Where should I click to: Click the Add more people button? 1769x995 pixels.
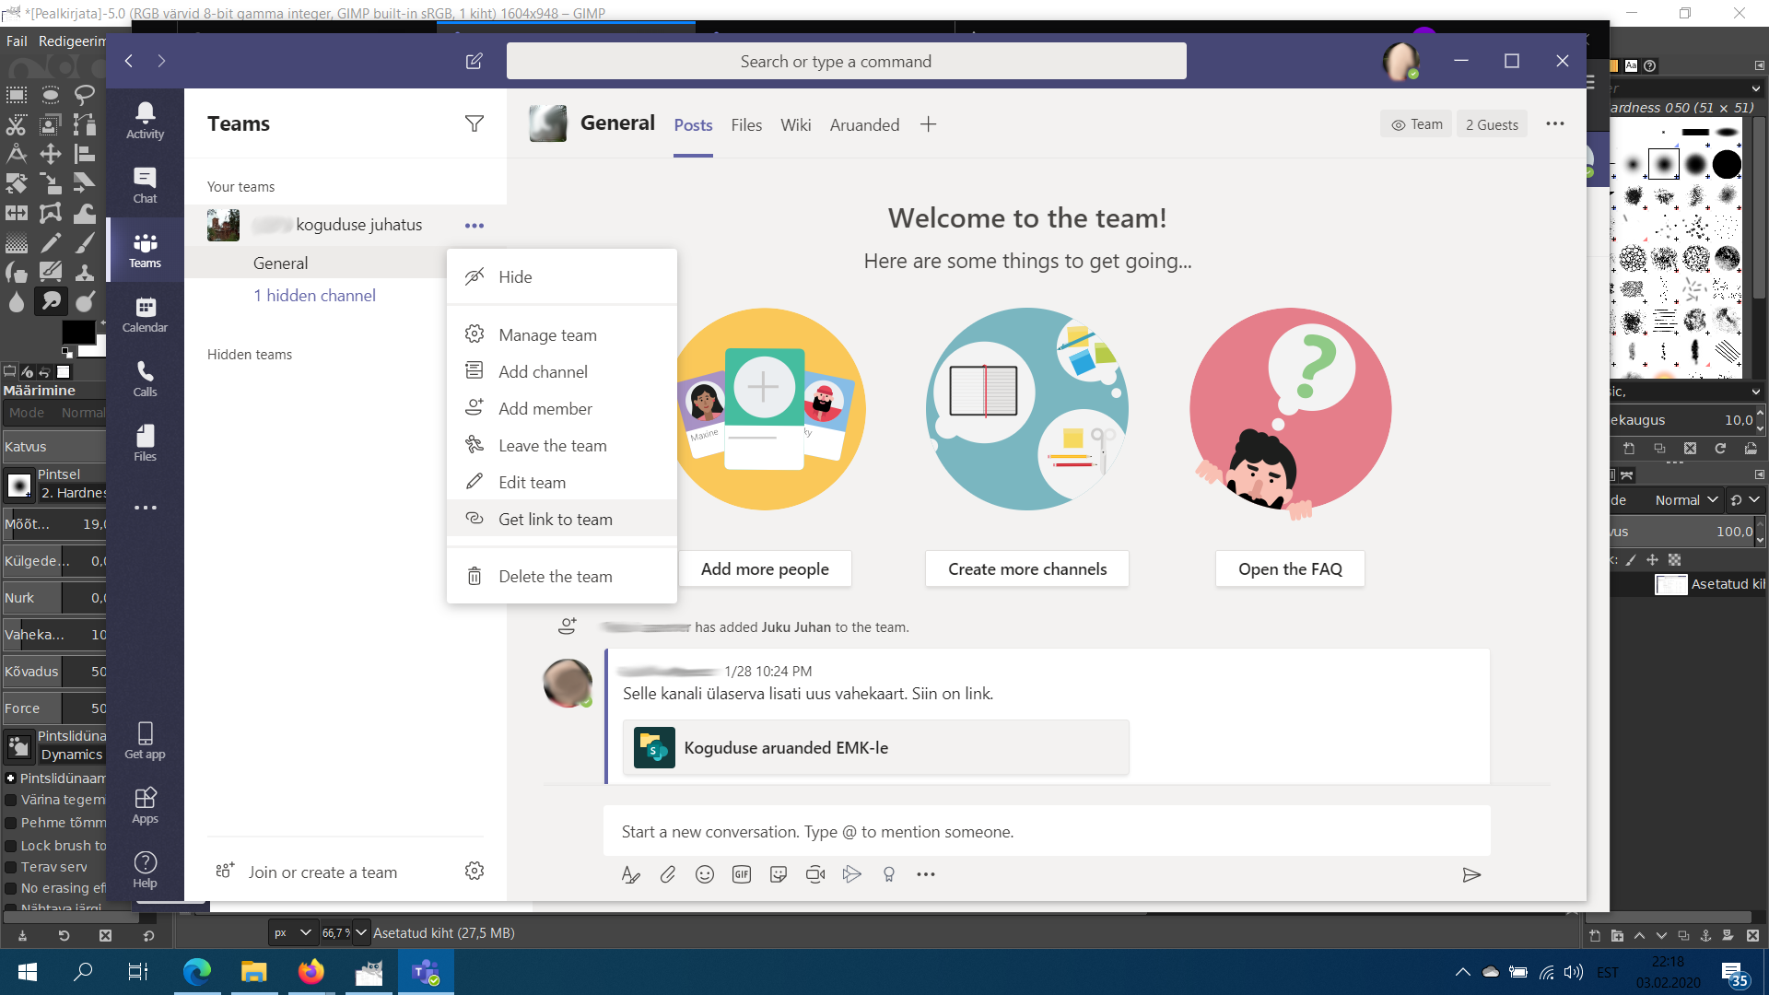[x=764, y=569]
